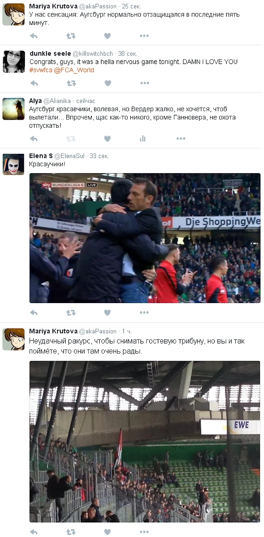This screenshot has height=537, width=264.
Task: Open more options menu on Alya's tweet
Action: click(x=181, y=138)
